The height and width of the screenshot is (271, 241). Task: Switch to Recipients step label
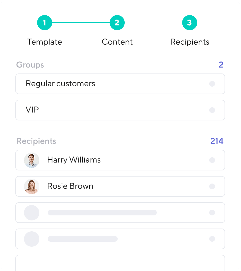pos(190,42)
